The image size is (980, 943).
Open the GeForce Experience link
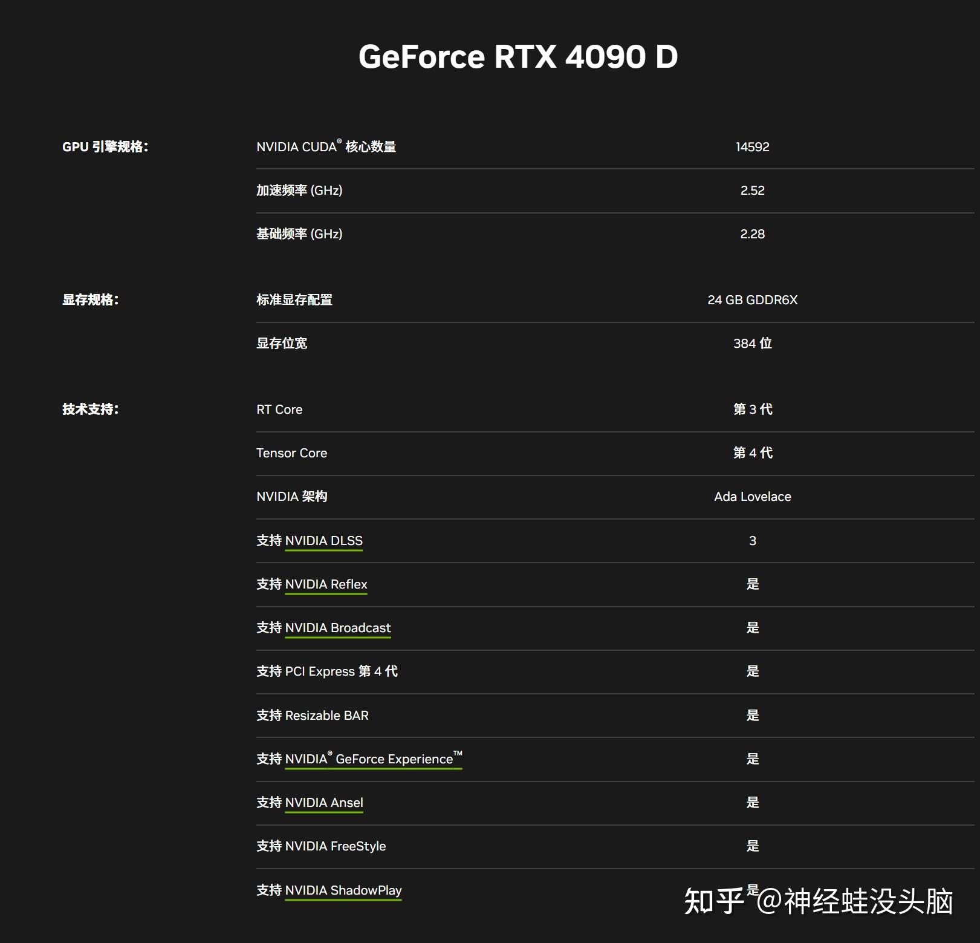click(x=372, y=758)
